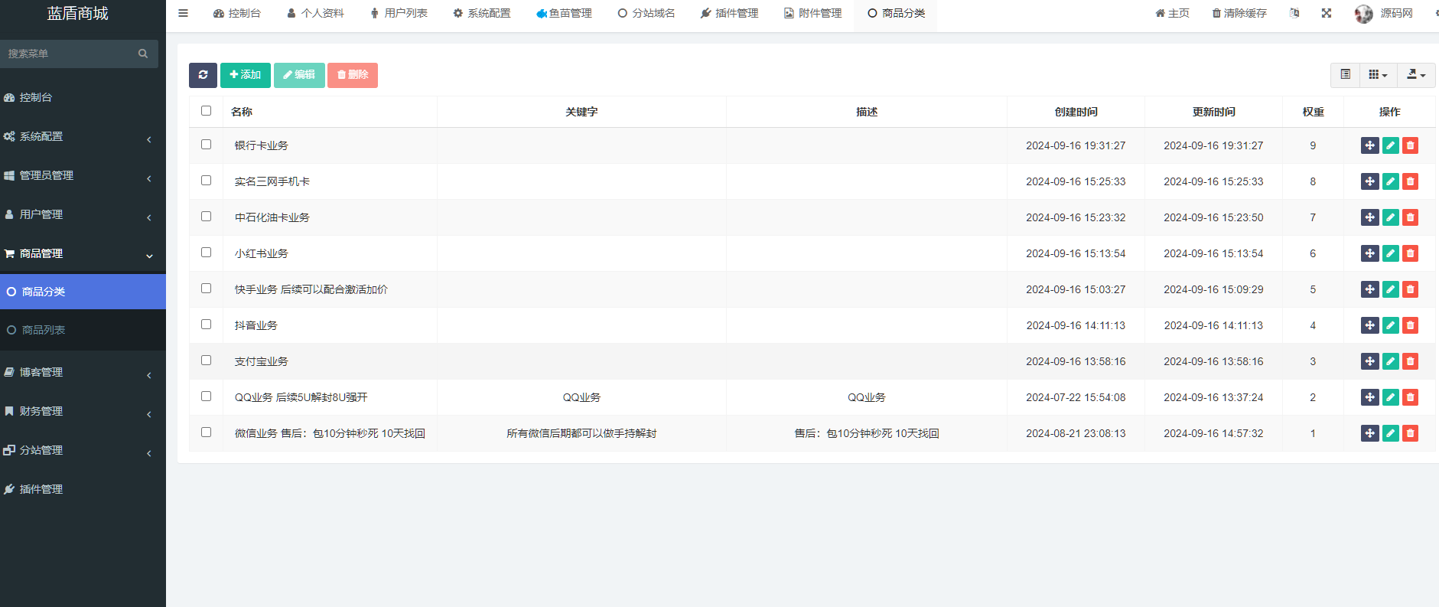The image size is (1439, 607).
Task: Click edit pencil icon for 小红书业务 row
Action: (1390, 253)
